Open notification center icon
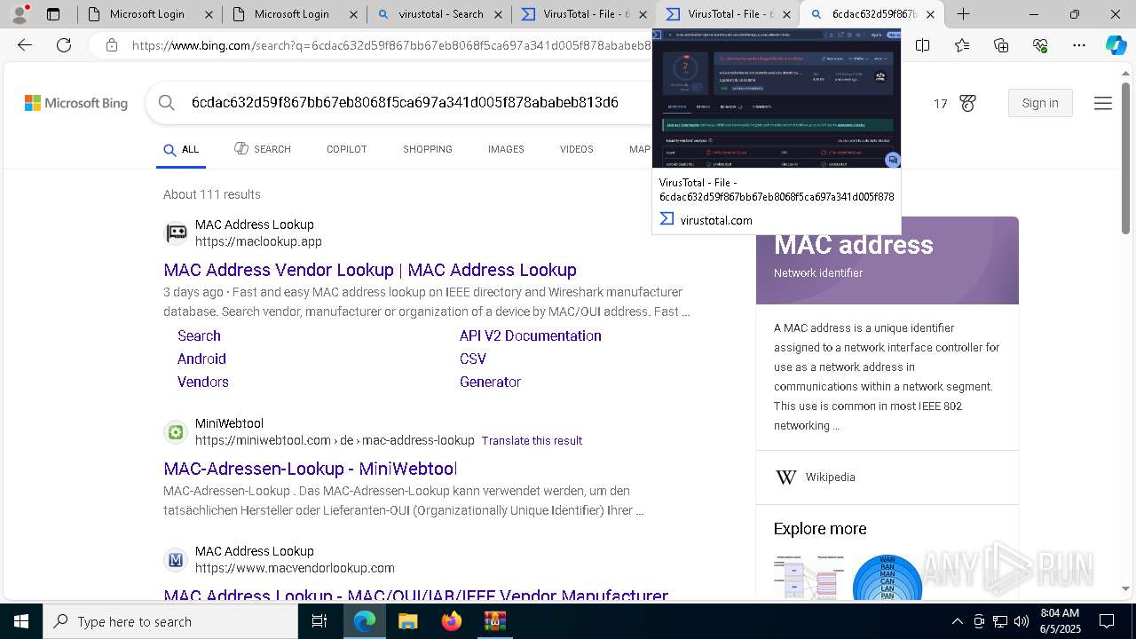This screenshot has height=639, width=1136. pyautogui.click(x=1107, y=621)
